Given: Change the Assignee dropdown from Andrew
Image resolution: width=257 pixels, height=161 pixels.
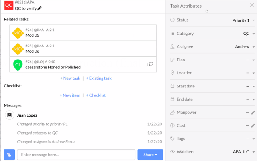Looking at the screenshot, I should [x=245, y=47].
